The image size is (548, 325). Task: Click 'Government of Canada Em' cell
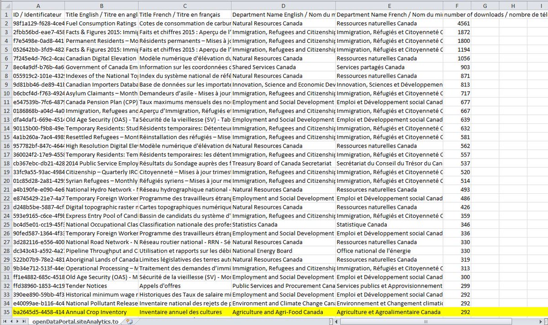101,67
